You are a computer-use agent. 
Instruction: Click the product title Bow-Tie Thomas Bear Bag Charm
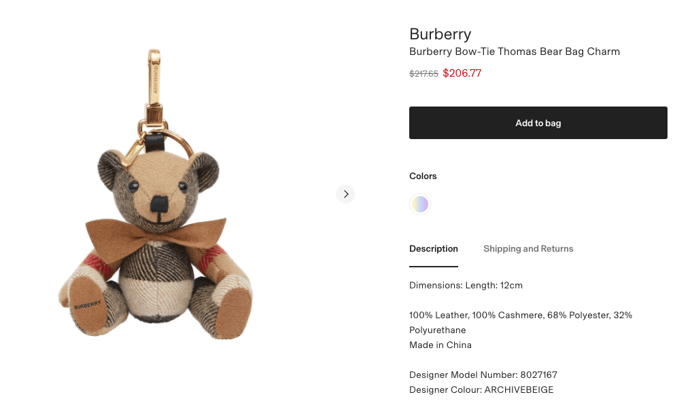tap(515, 52)
